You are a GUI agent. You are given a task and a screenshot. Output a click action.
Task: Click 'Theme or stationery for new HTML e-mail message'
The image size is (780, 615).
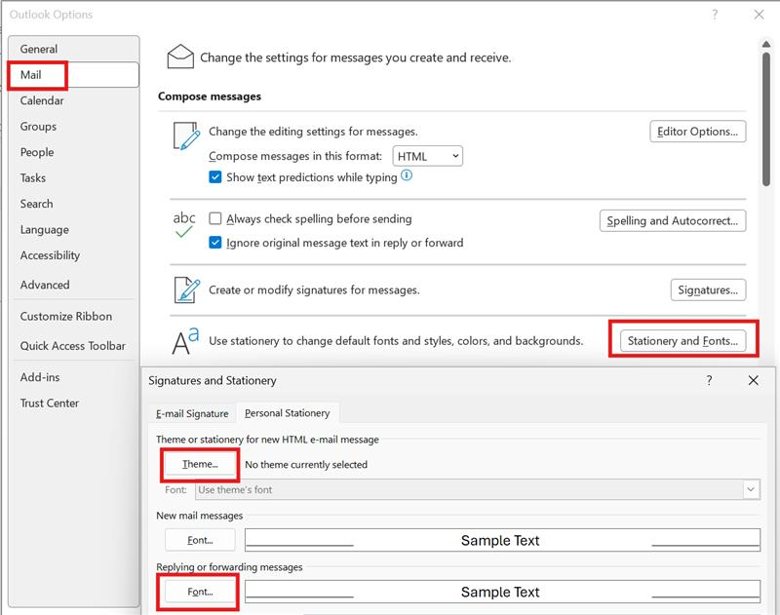[267, 440]
